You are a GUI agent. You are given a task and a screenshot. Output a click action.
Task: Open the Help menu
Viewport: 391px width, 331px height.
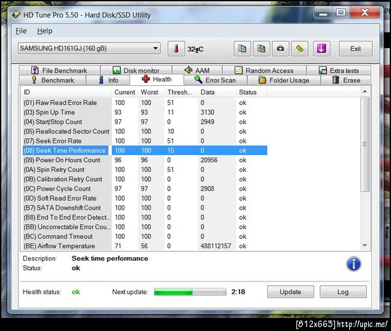tap(44, 31)
